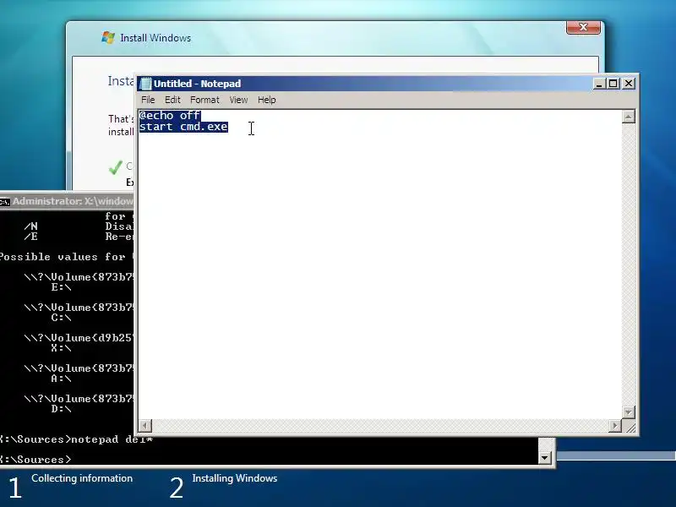Open the Edit menu in Notepad

pyautogui.click(x=172, y=100)
